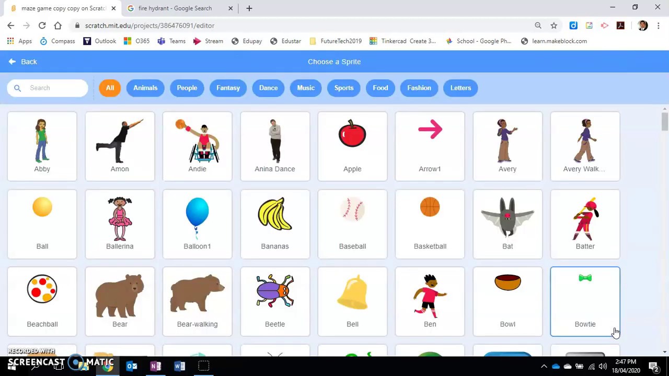Viewport: 669px width, 376px height.
Task: Pick the Bananas sprite
Action: coord(275,224)
